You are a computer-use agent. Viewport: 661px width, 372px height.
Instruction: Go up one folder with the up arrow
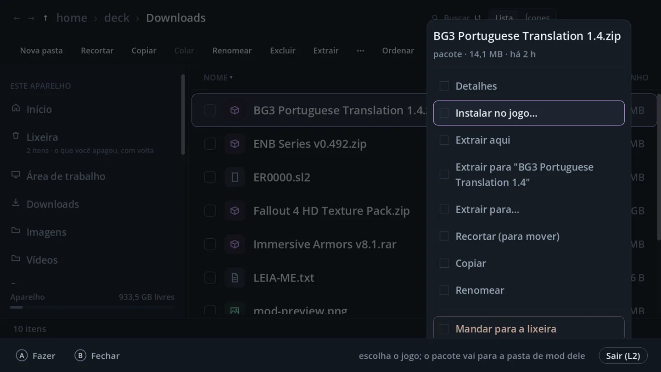pyautogui.click(x=45, y=18)
